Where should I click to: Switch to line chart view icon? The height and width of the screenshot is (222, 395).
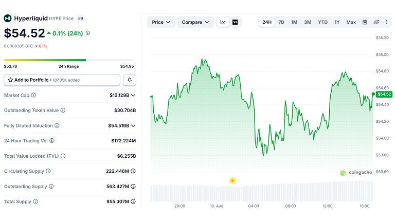pos(223,22)
